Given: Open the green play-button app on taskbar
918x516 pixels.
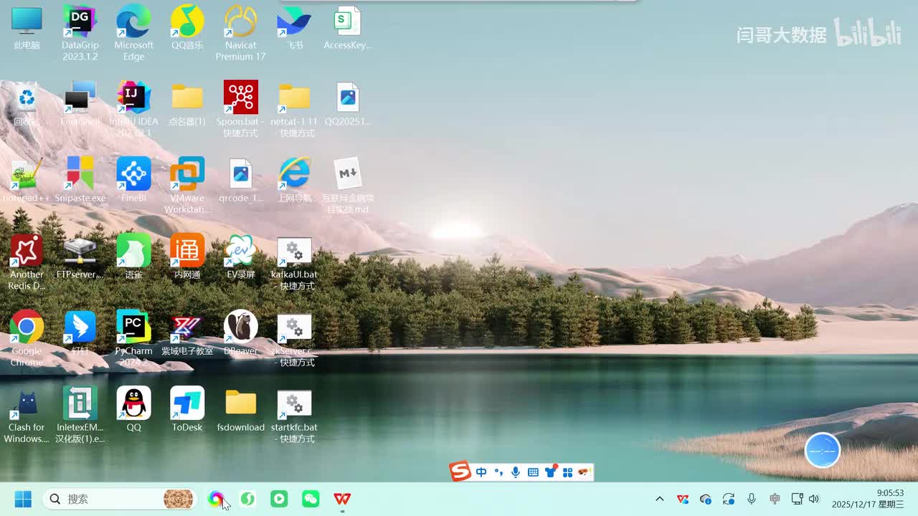Looking at the screenshot, I should tap(279, 499).
